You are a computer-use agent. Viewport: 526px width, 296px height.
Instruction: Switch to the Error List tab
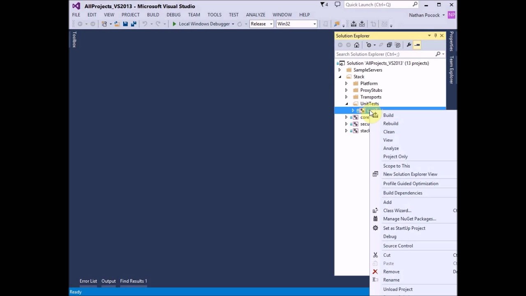point(88,281)
